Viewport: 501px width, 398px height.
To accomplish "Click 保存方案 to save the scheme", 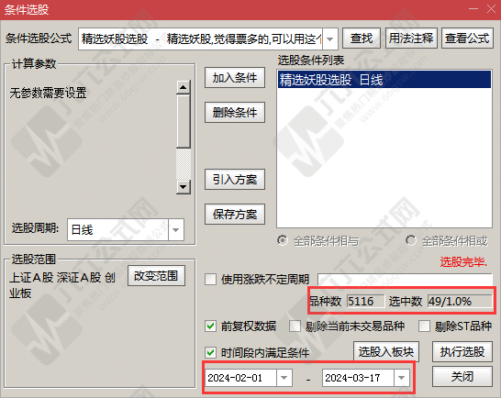I will coord(235,214).
